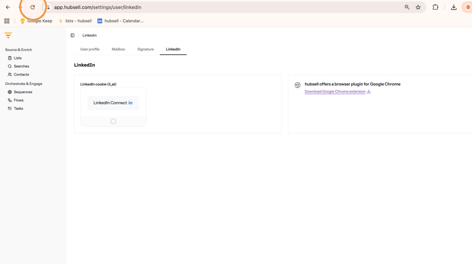Open the apps grid in the bookmarks bar

(x=7, y=21)
